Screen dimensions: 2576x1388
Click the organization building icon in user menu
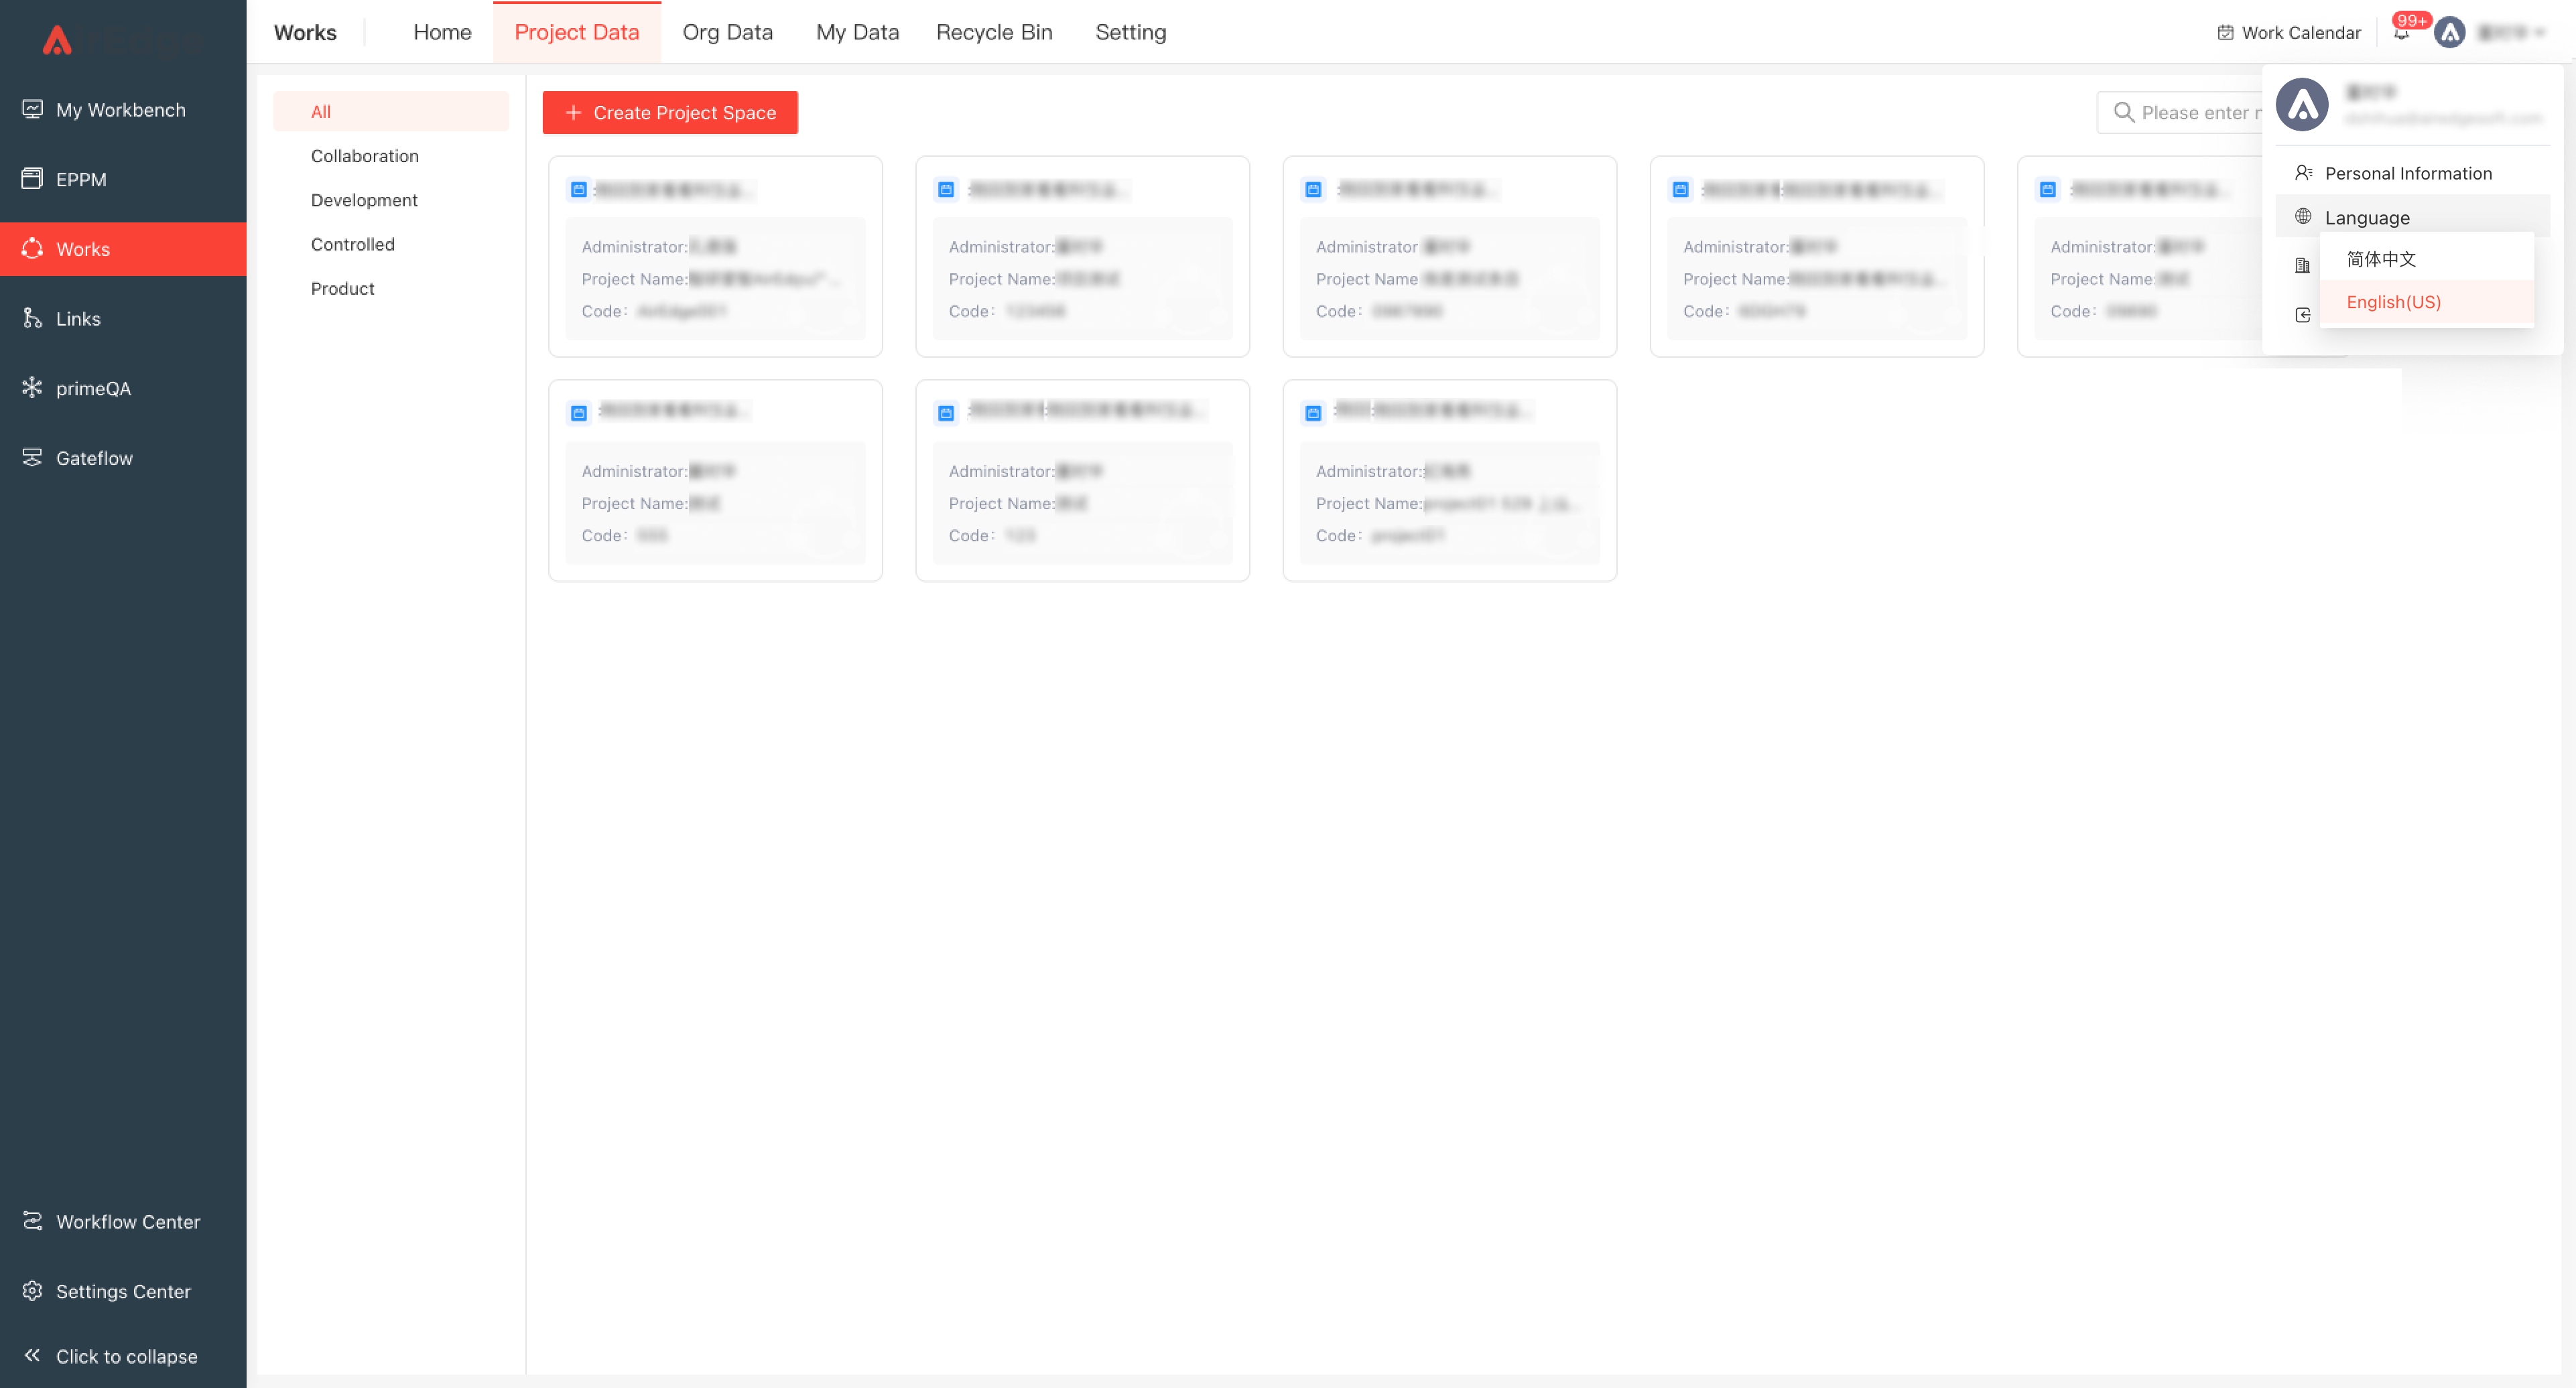[x=2303, y=266]
